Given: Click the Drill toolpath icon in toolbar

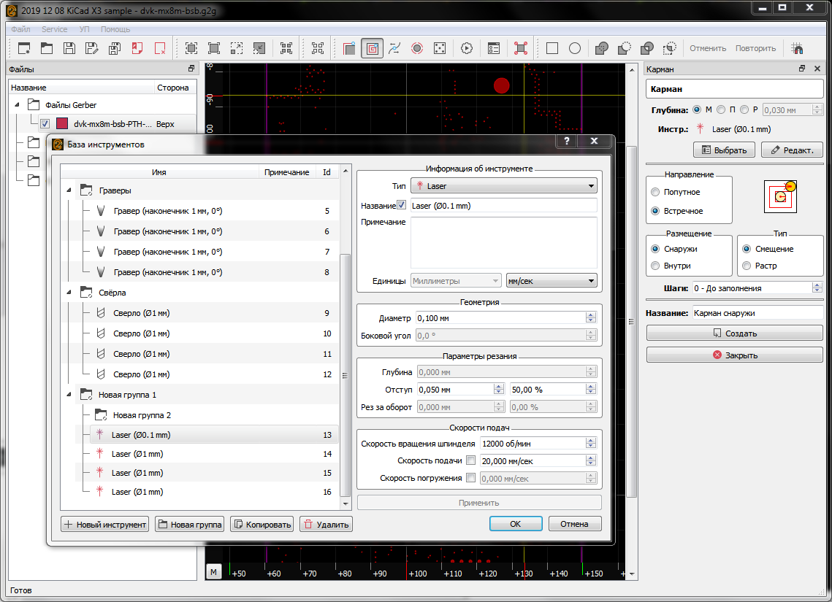Looking at the screenshot, I should (440, 48).
